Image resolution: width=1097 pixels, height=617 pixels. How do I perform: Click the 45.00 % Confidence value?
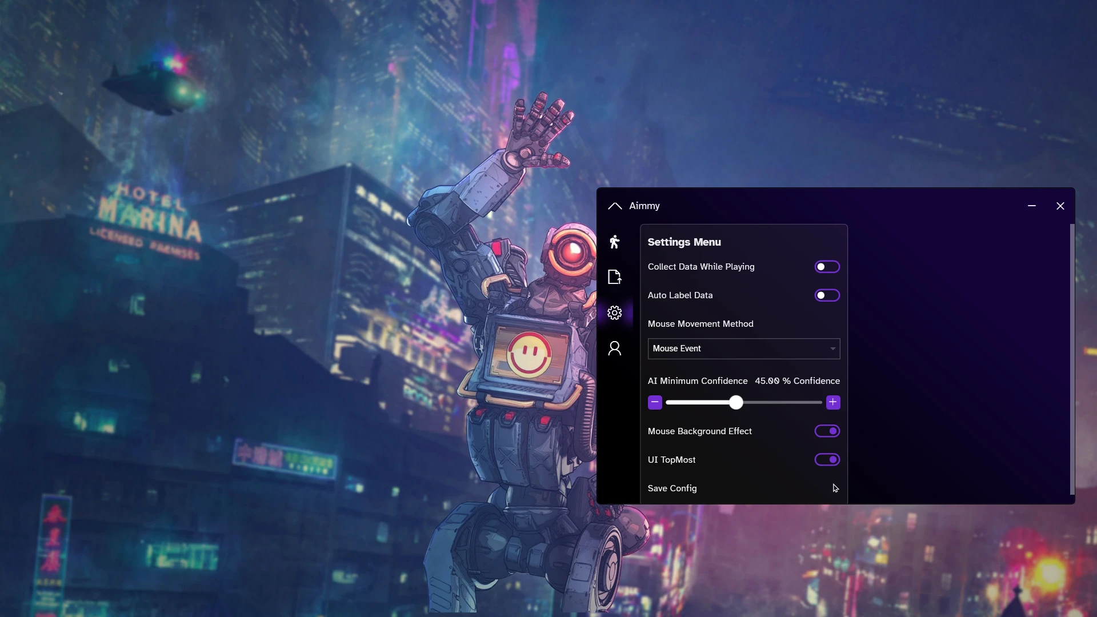(797, 381)
